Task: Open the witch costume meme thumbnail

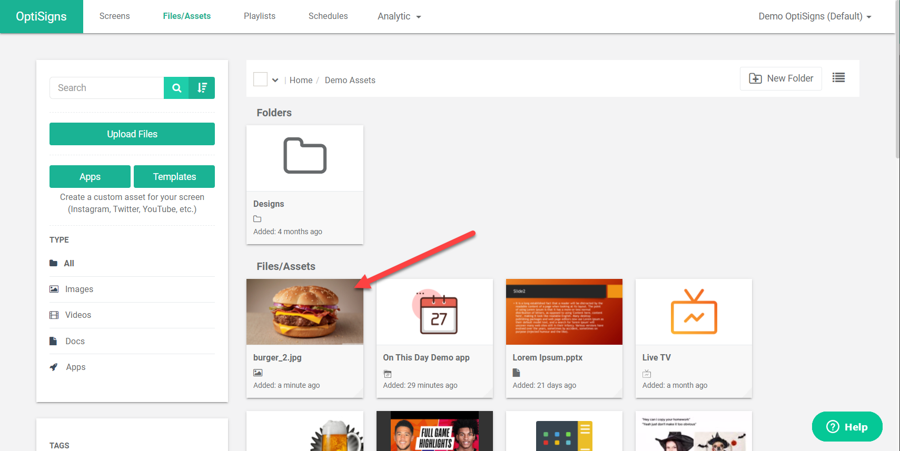Action: tap(694, 431)
